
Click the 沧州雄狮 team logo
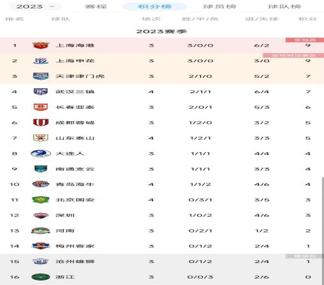click(41, 262)
